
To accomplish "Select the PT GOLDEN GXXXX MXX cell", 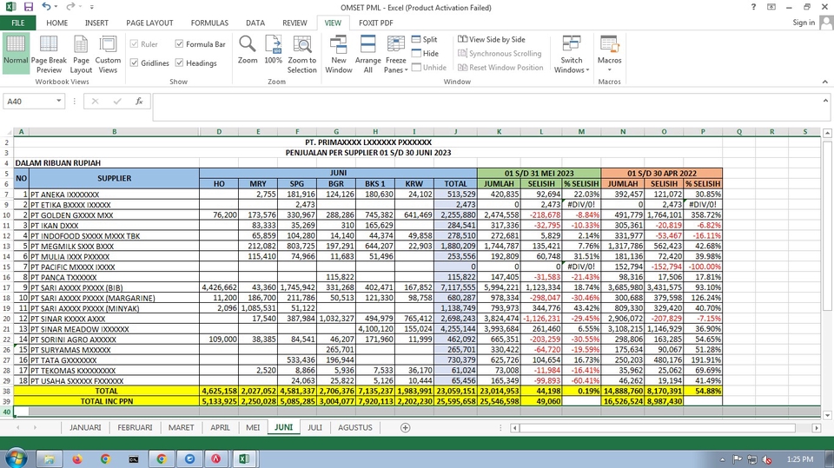I will 115,214.
